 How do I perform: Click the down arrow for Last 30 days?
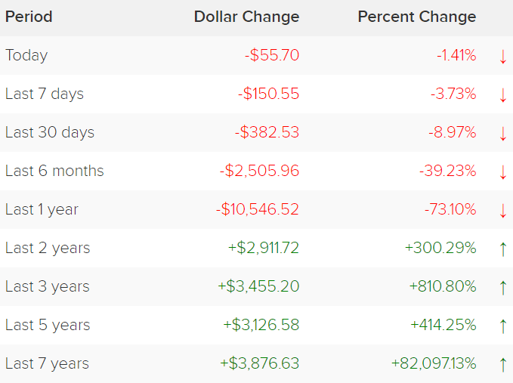(503, 133)
